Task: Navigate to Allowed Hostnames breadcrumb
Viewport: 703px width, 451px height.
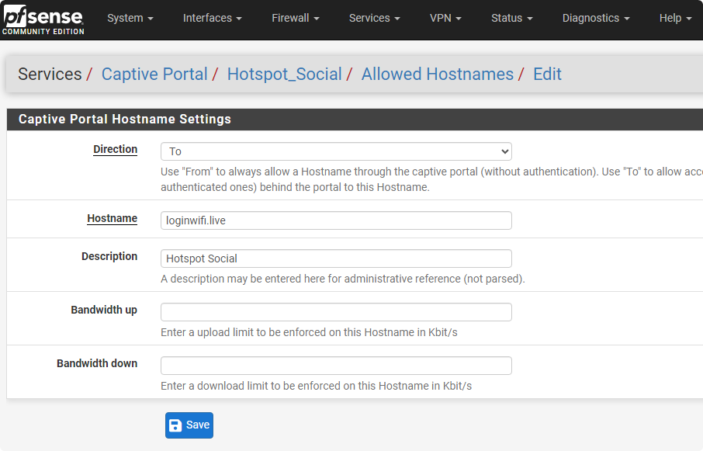Action: pyautogui.click(x=437, y=75)
